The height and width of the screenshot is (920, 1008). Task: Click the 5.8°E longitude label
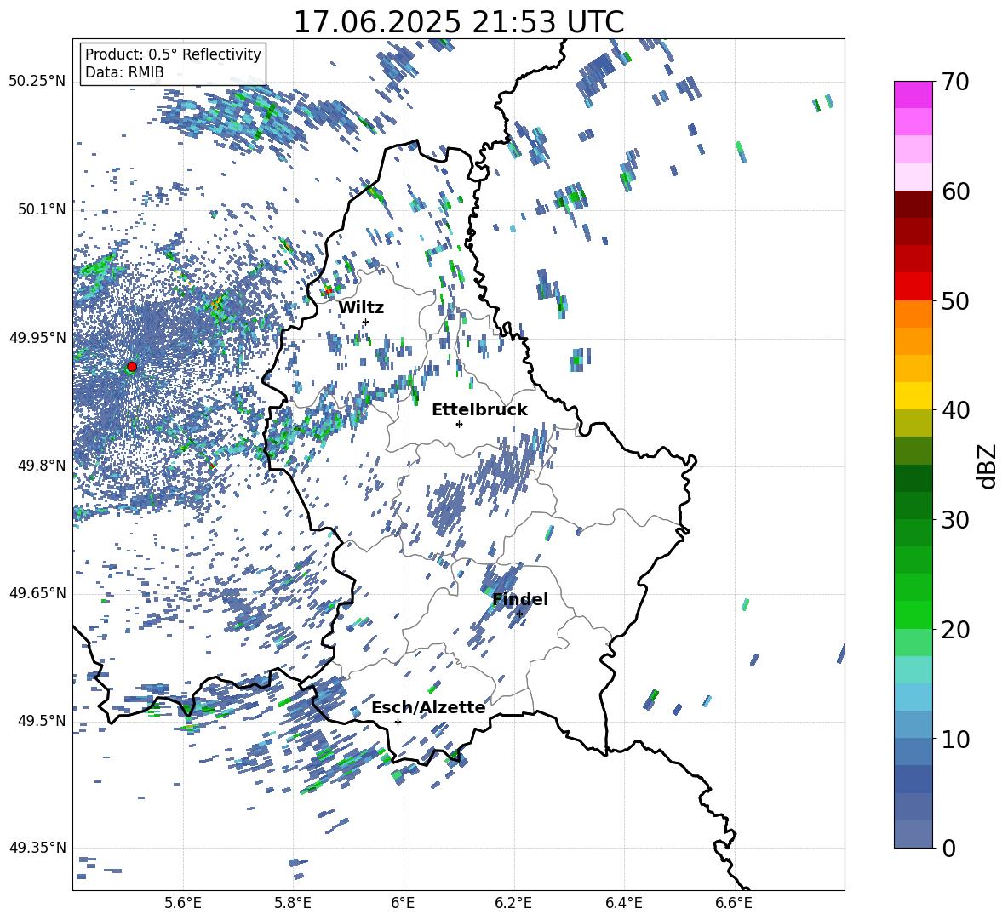tap(293, 903)
